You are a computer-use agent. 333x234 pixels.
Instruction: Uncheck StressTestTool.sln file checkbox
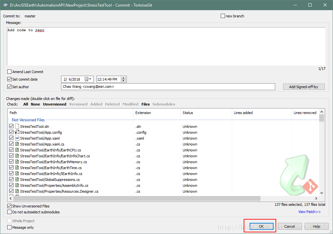[x=11, y=126]
